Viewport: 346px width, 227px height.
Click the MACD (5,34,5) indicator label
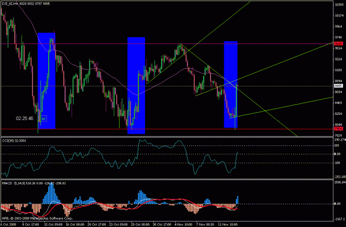click(34, 183)
